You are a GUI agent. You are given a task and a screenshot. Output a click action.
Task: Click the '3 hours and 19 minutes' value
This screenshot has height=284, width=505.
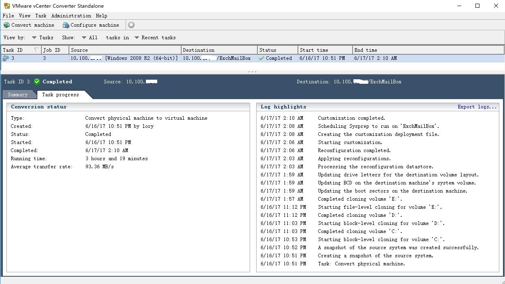tap(116, 159)
